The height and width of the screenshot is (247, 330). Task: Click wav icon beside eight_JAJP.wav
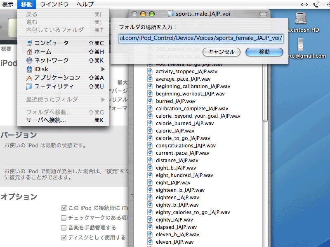[150, 182]
